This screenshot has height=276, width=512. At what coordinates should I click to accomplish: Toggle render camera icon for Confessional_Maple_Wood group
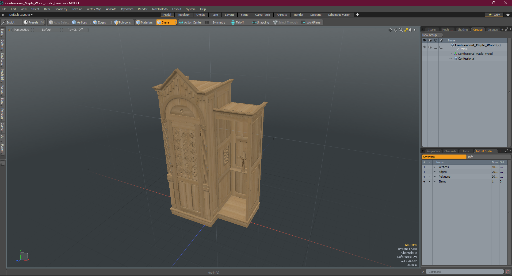pyautogui.click(x=430, y=47)
